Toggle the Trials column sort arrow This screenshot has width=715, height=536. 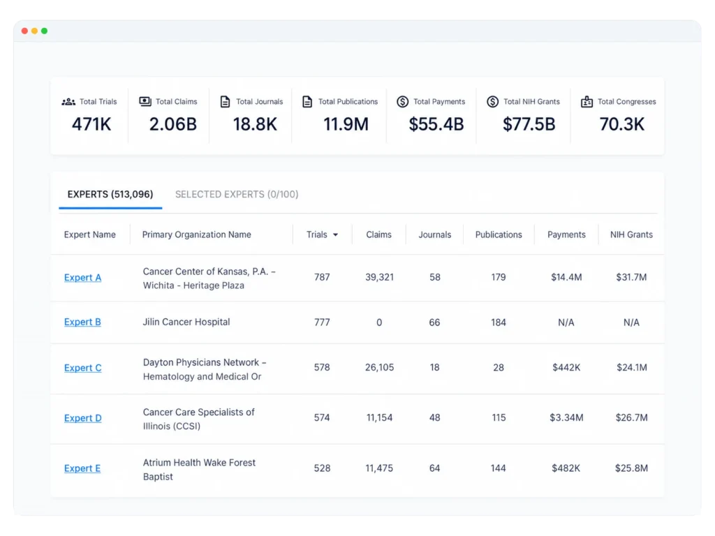click(336, 235)
